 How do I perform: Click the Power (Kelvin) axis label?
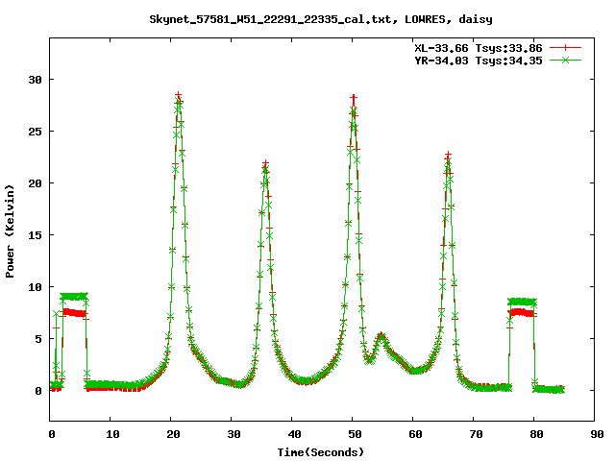tap(10, 231)
